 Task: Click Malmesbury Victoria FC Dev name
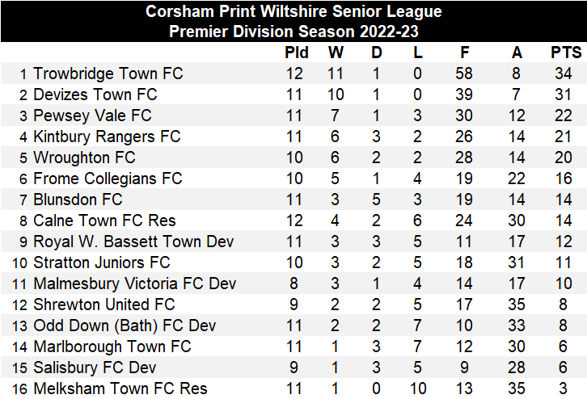135,283
